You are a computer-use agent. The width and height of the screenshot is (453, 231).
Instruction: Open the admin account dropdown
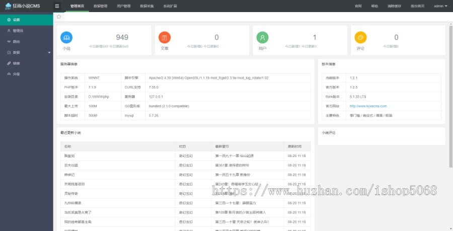tap(440, 6)
